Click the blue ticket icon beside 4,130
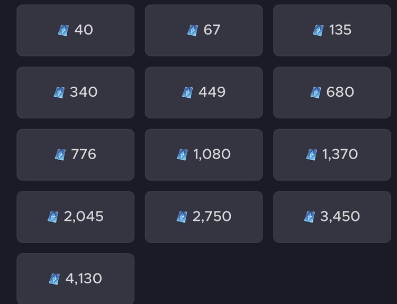The image size is (397, 304). point(55,279)
